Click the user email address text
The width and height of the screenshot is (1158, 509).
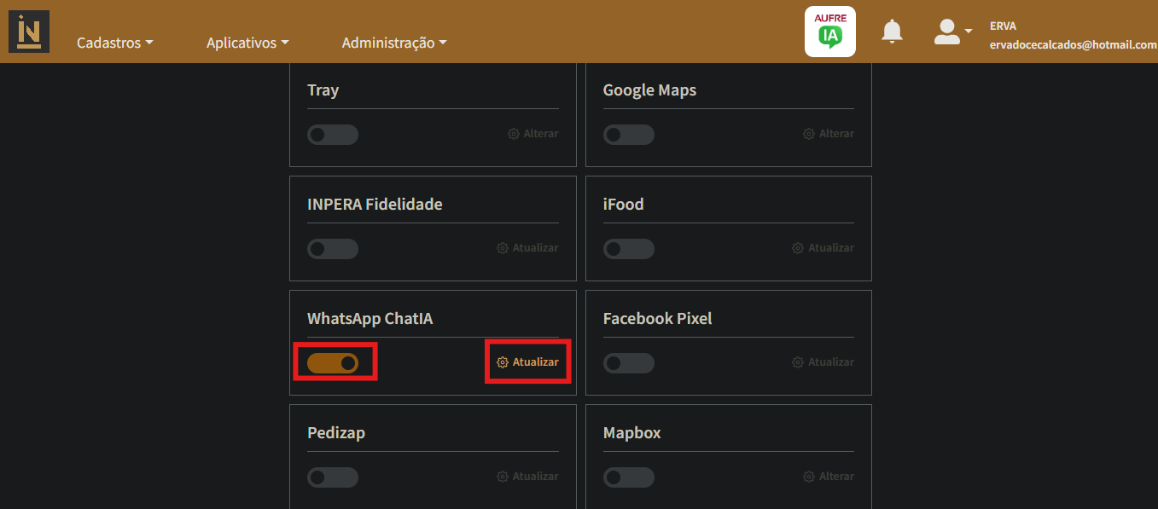point(1073,44)
